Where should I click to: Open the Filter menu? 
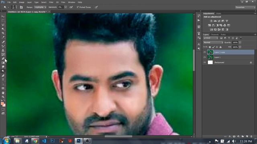(51, 2)
